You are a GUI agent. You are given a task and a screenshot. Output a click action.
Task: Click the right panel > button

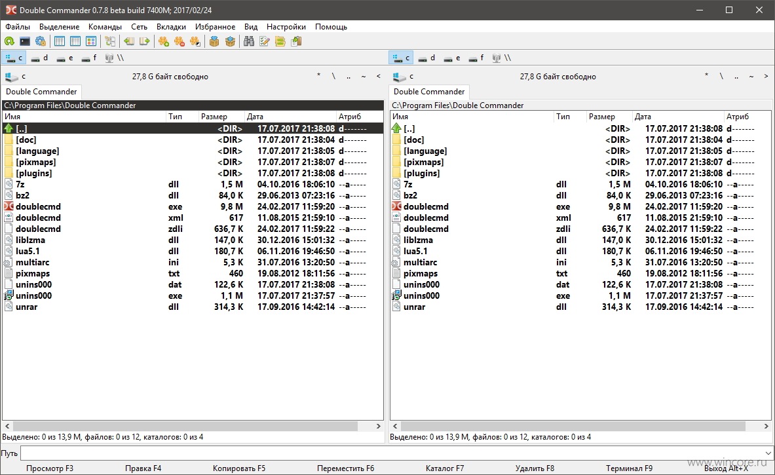766,76
